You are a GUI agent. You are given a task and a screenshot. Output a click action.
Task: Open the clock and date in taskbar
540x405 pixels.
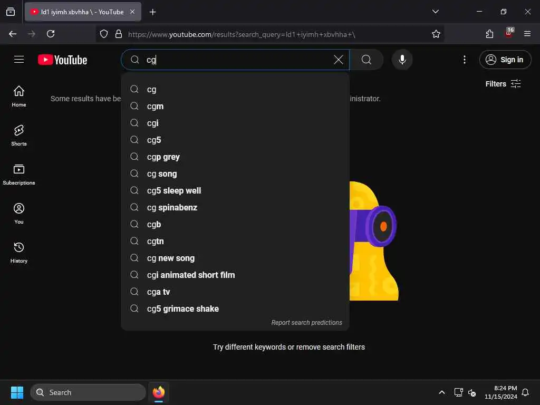click(501, 392)
